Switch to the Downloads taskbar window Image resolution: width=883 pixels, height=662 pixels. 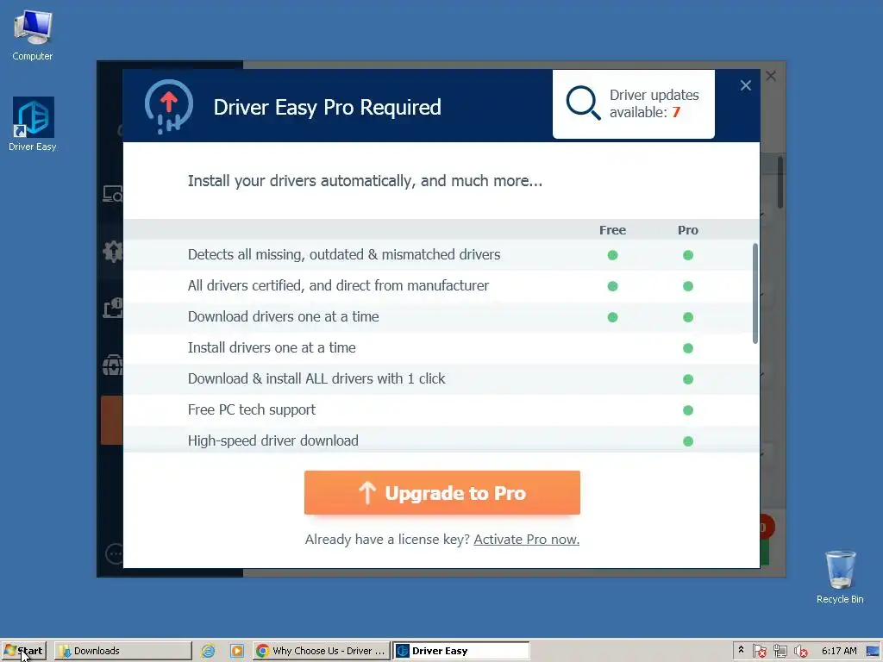click(122, 651)
